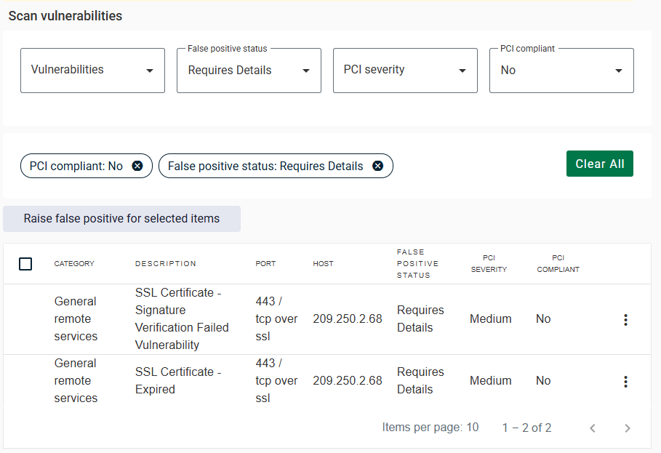Expand the PCI compliant dropdown
Screen dimensions: 661x453
[561, 71]
